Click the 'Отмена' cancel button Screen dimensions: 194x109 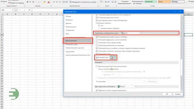[178, 94]
